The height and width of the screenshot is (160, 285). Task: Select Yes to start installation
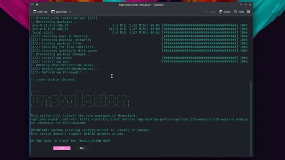(x=62, y=148)
